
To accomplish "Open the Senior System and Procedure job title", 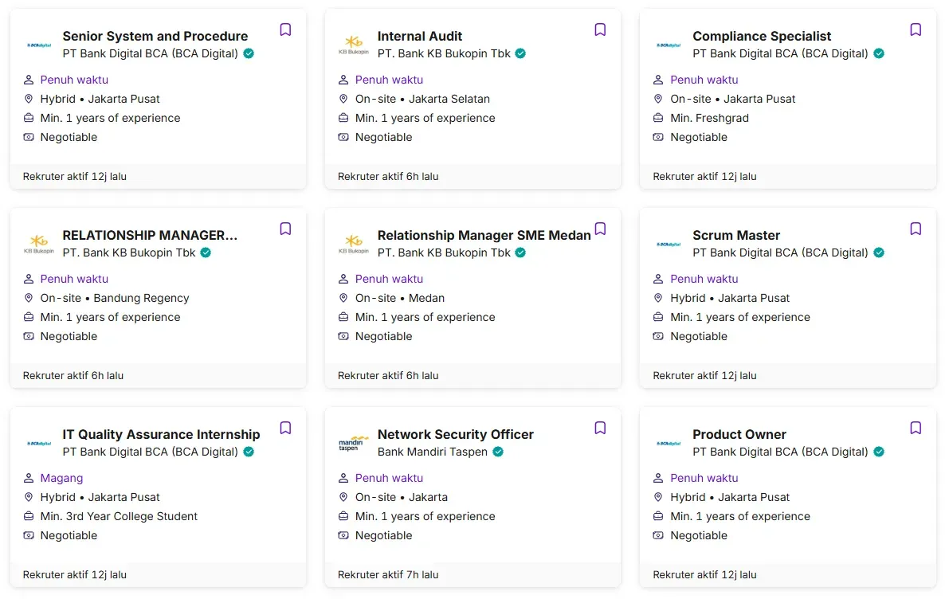I will (155, 36).
